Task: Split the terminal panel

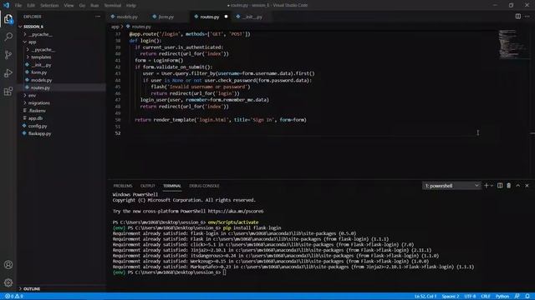Action: 500,185
